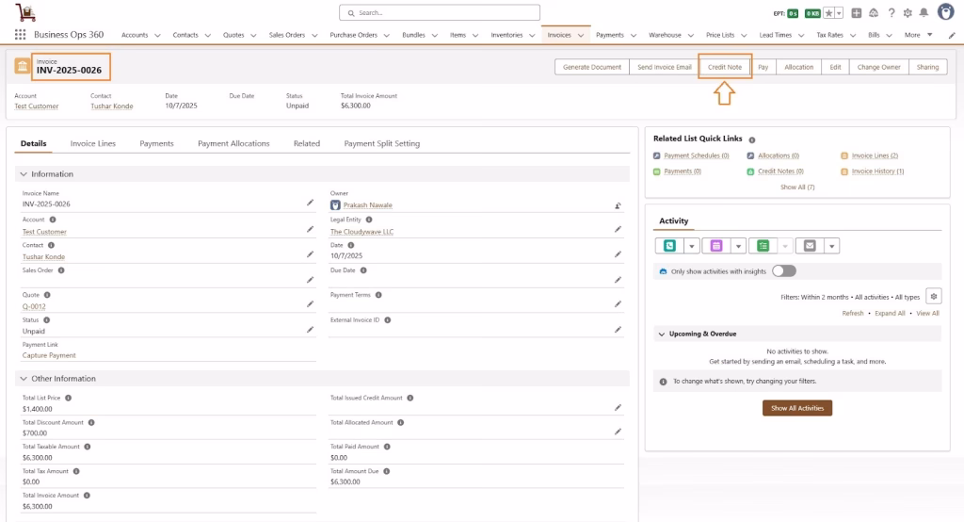Screen dimensions: 964x522
Task: Open the Payment Allocations tab
Action: pyautogui.click(x=233, y=143)
